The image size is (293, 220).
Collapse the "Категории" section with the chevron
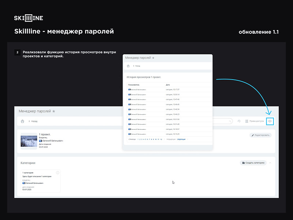coord(270,163)
